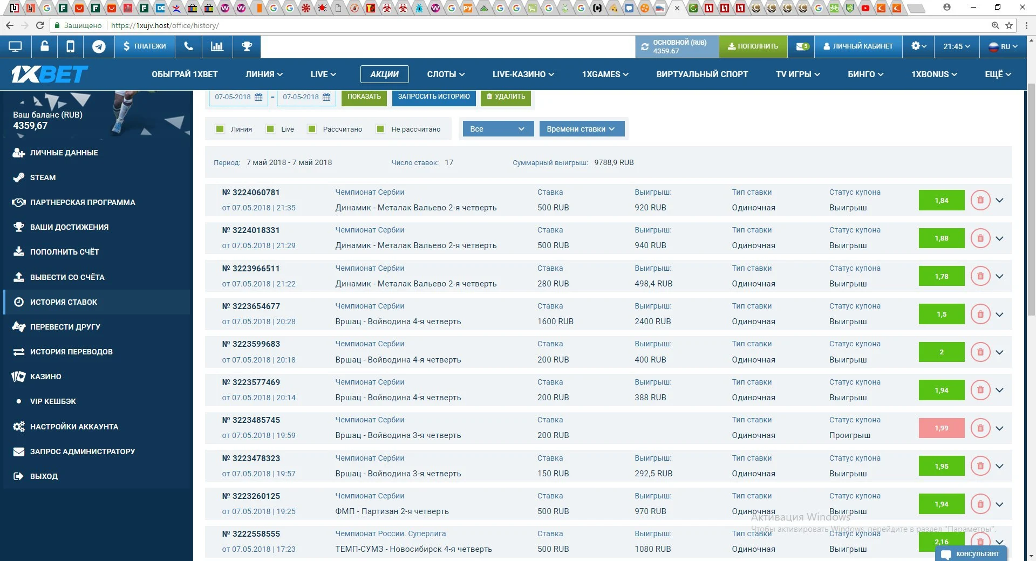The width and height of the screenshot is (1036, 561).
Task: Click the browser back arrow
Action: pyautogui.click(x=9, y=25)
